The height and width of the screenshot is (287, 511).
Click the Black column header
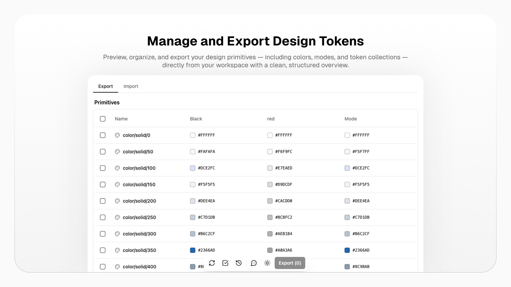(196, 119)
